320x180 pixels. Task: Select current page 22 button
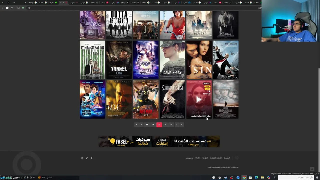pos(159,124)
